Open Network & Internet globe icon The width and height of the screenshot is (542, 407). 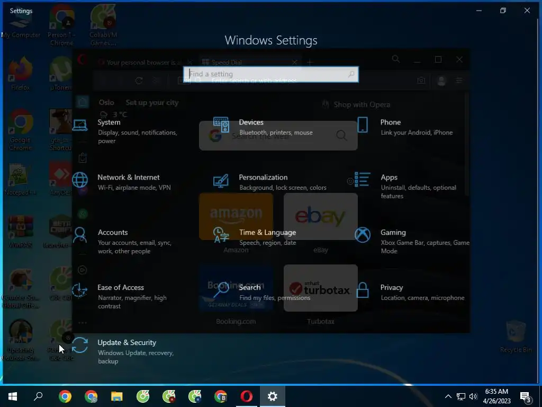click(x=80, y=180)
